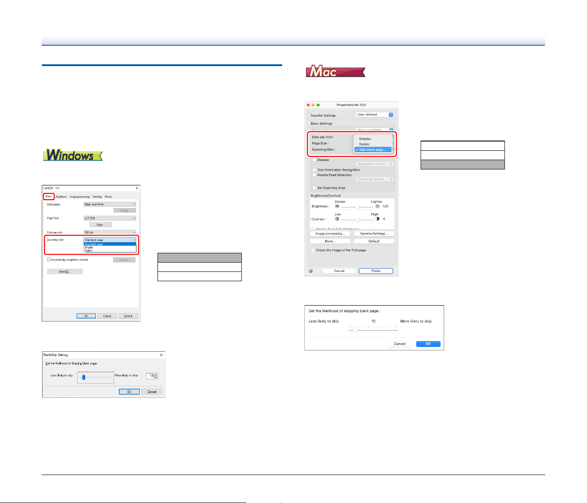Pick Duplex in Mac Scanning Side menu
Image resolution: width=587 pixels, height=503 pixels.
coord(373,144)
